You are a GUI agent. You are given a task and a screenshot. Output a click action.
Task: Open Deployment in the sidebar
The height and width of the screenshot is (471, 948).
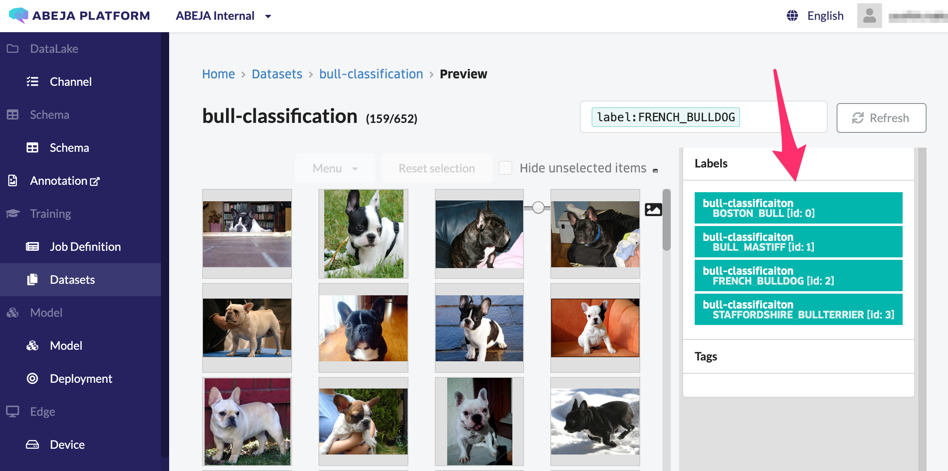(x=80, y=379)
